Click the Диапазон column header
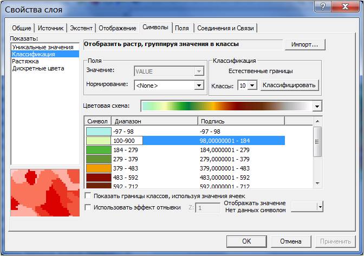This screenshot has width=364, height=256. tap(154, 121)
